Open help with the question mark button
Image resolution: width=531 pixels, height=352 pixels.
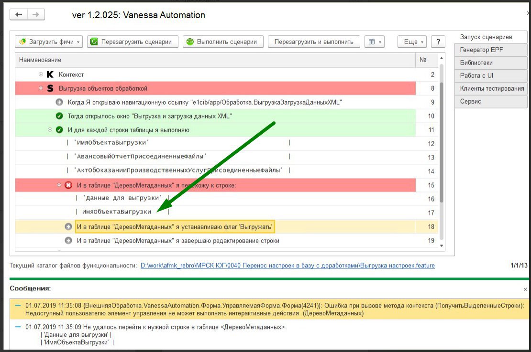point(438,42)
